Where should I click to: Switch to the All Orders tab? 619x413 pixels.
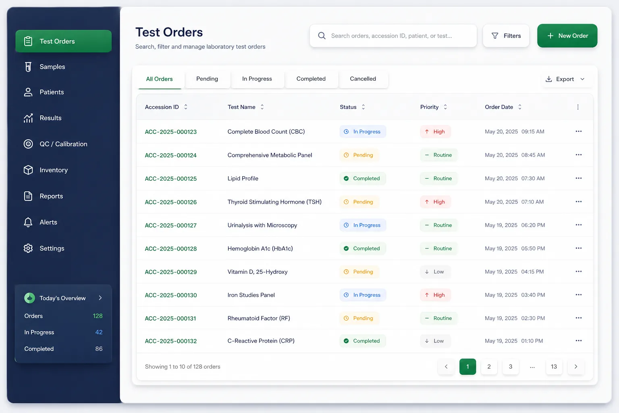click(x=159, y=79)
